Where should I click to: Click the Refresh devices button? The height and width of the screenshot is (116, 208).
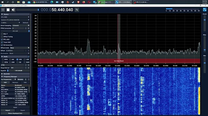point(25,23)
